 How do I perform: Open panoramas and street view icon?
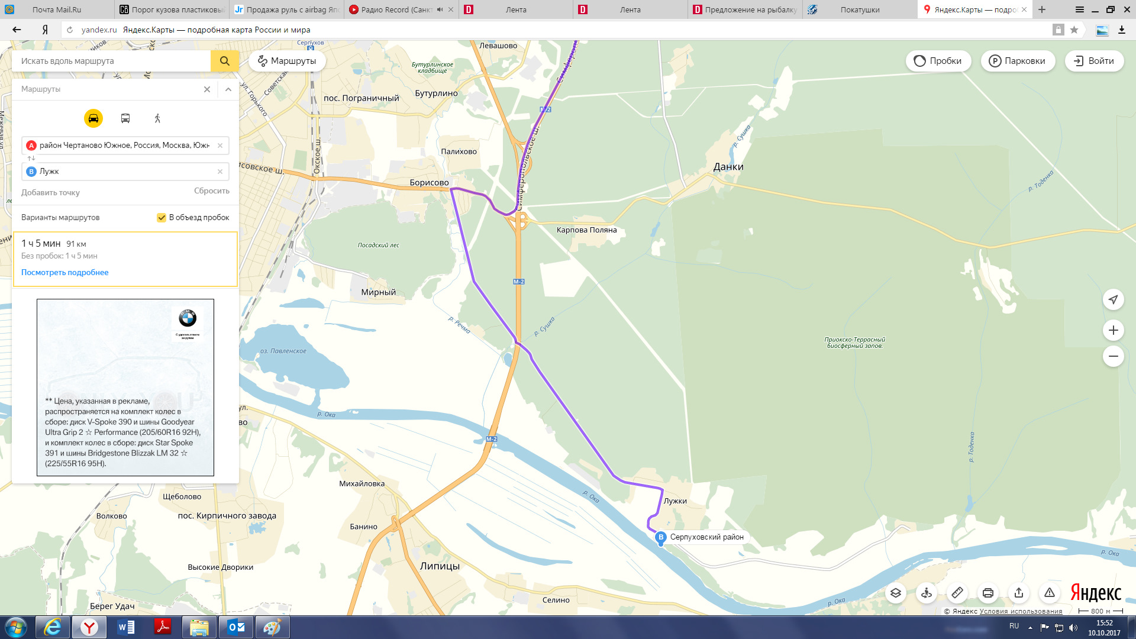point(927,593)
